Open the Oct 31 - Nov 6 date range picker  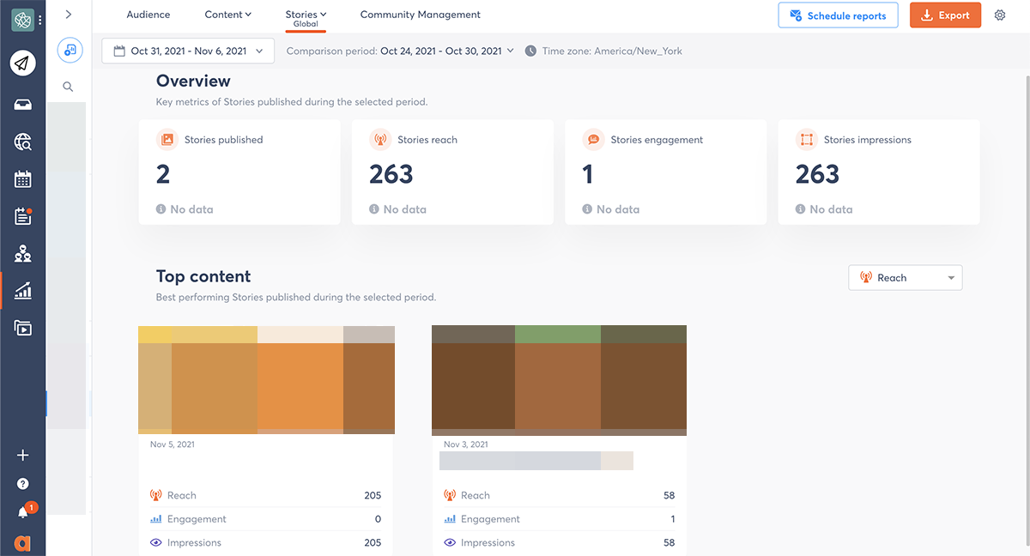188,51
